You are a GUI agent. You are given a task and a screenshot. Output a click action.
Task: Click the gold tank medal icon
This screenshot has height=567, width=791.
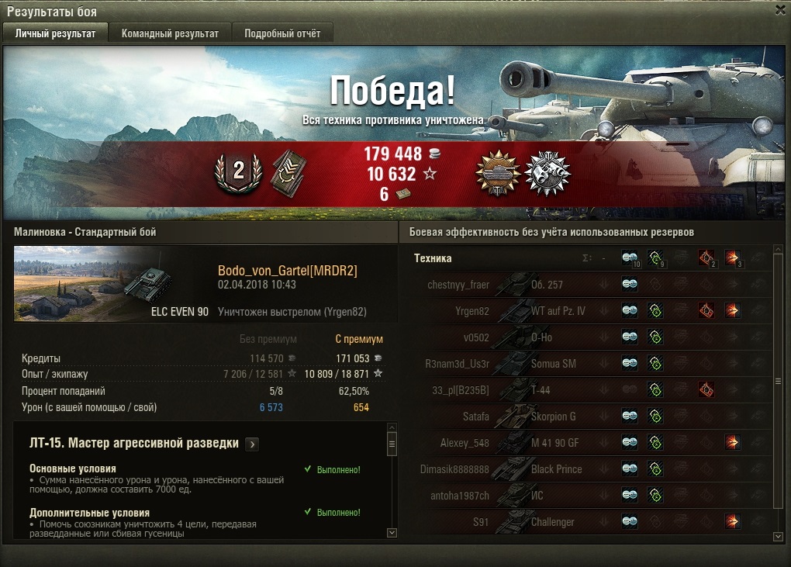tap(497, 174)
